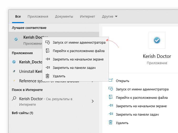Open the Приложения tab
The image size is (178, 133).
coord(38,17)
